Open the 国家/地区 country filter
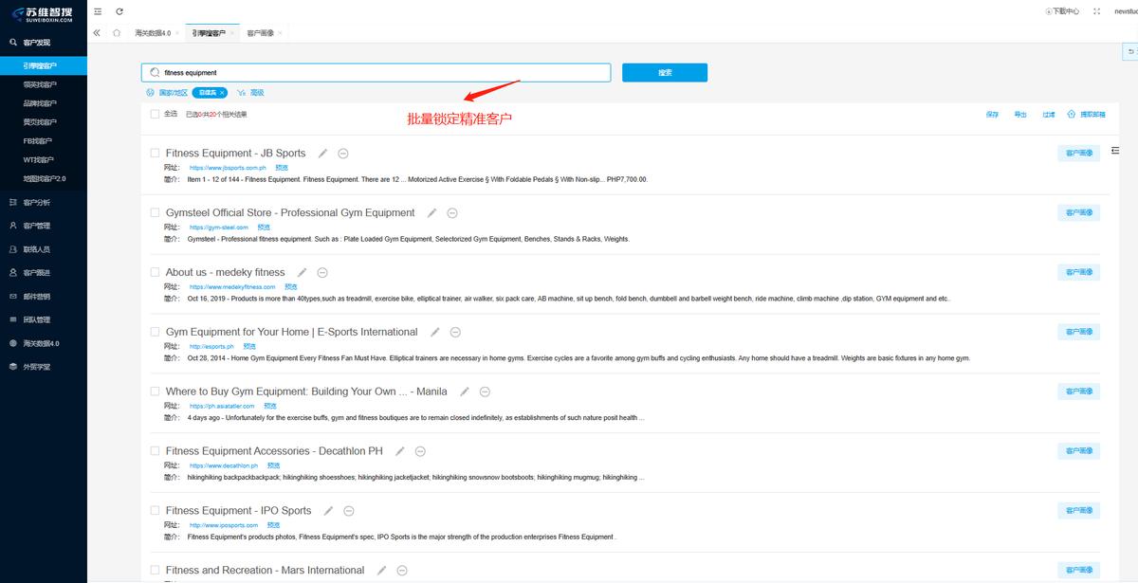1138x583 pixels. click(167, 93)
